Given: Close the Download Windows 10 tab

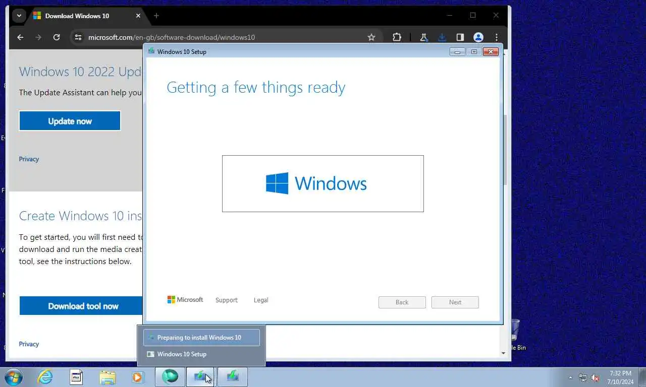Looking at the screenshot, I should tap(138, 16).
